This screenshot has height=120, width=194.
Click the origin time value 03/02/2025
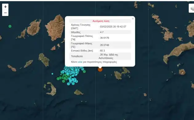tap(113, 26)
